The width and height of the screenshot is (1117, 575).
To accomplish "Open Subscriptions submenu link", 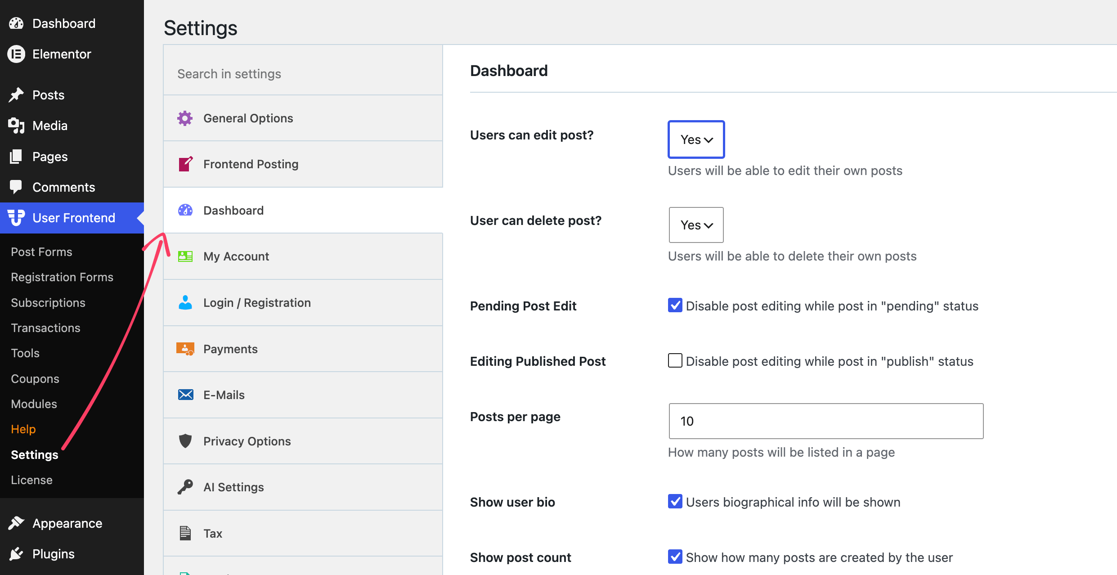I will 48,303.
